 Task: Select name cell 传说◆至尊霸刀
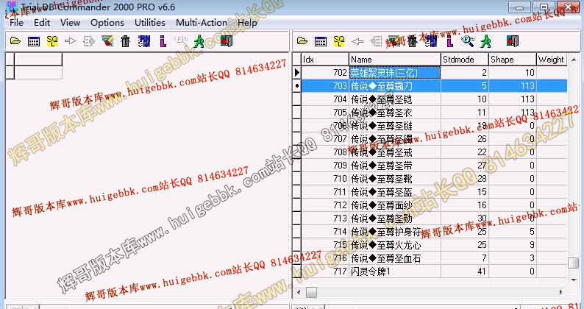395,86
